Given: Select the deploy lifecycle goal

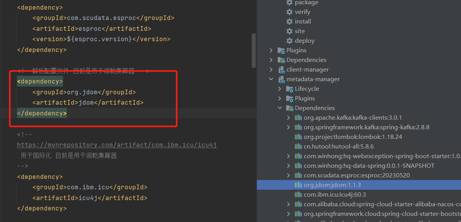Looking at the screenshot, I should (x=305, y=41).
